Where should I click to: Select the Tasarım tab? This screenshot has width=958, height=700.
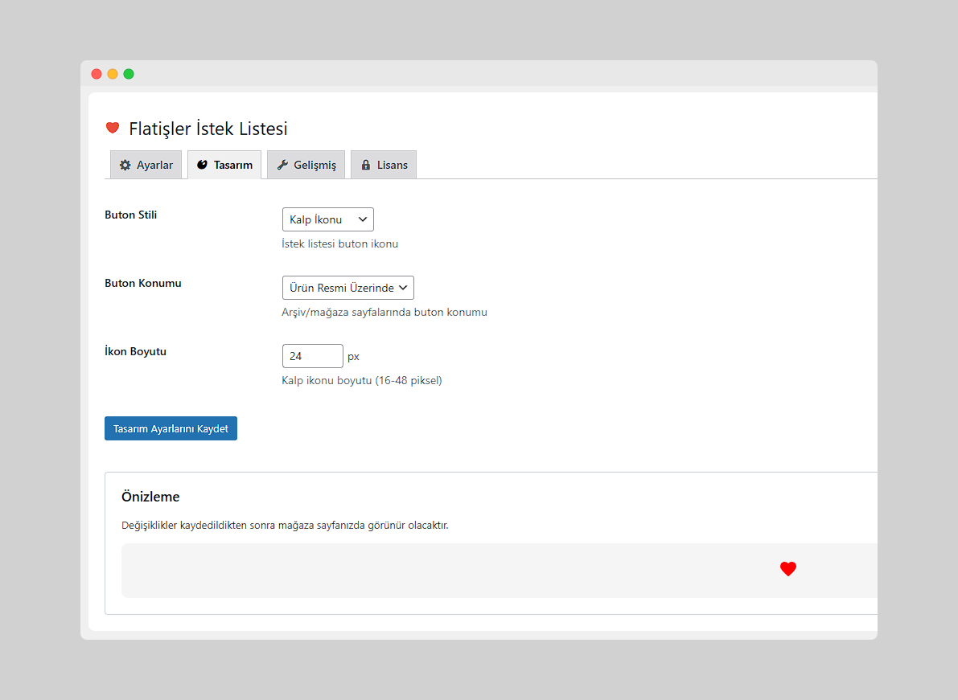tap(224, 165)
